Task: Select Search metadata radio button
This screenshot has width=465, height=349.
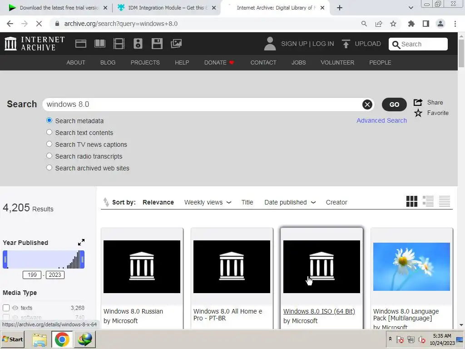Action: 49,120
